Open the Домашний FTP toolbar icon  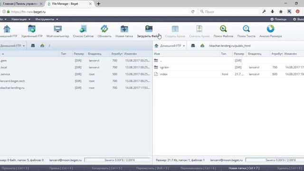coord(7,29)
